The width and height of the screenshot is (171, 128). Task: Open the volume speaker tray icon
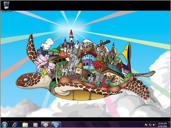pos(154,125)
